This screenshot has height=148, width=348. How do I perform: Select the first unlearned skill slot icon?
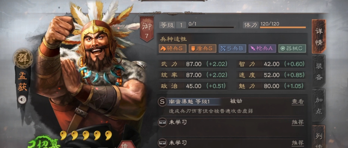pyautogui.click(x=162, y=122)
